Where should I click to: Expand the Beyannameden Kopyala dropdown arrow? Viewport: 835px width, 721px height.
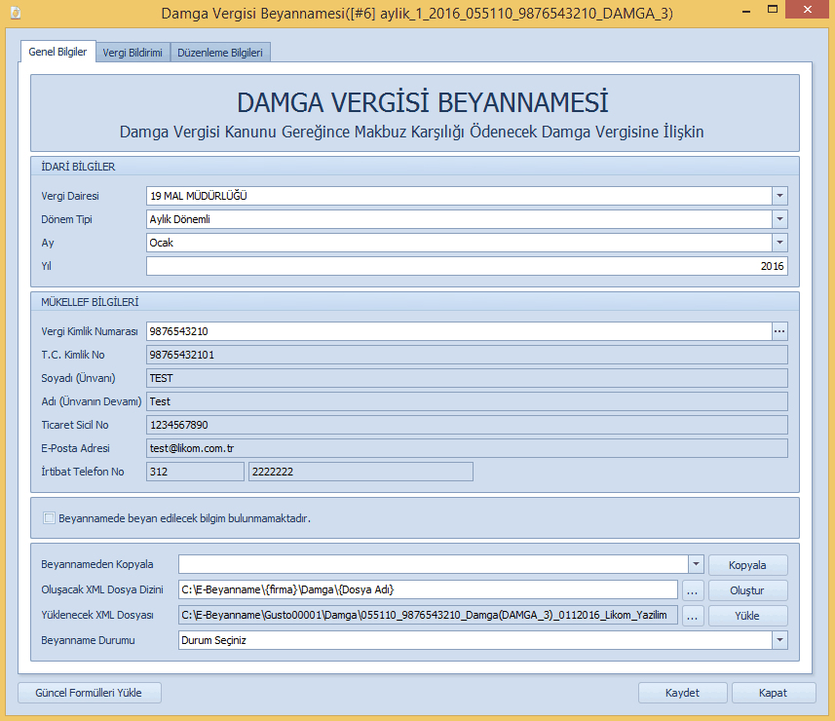tap(696, 564)
